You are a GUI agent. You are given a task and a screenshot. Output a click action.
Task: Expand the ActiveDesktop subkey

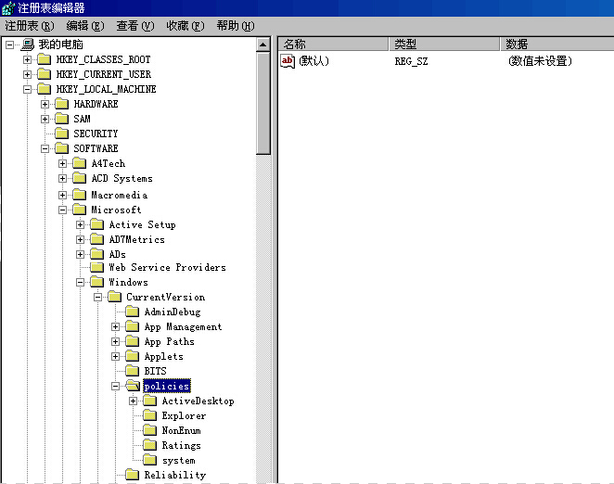(134, 401)
